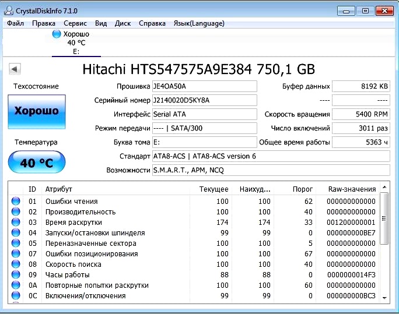Click the Прошивка field JE4OA50A
This screenshot has width=399, height=314.
click(205, 86)
